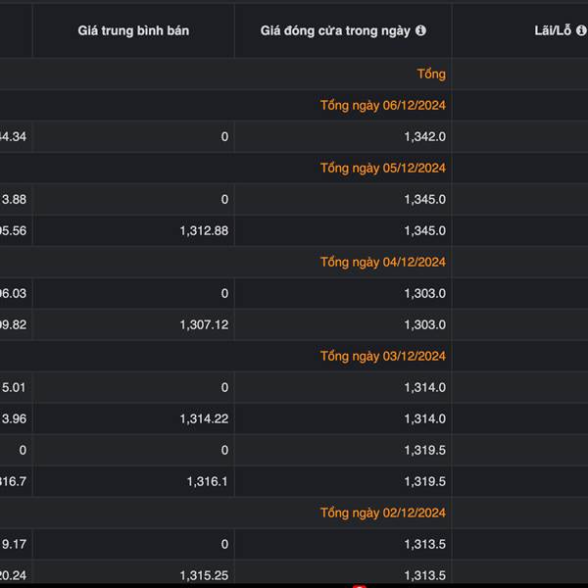Toggle the Tổng ngày 04/12/2024 group
The image size is (588, 588).
pyautogui.click(x=382, y=262)
